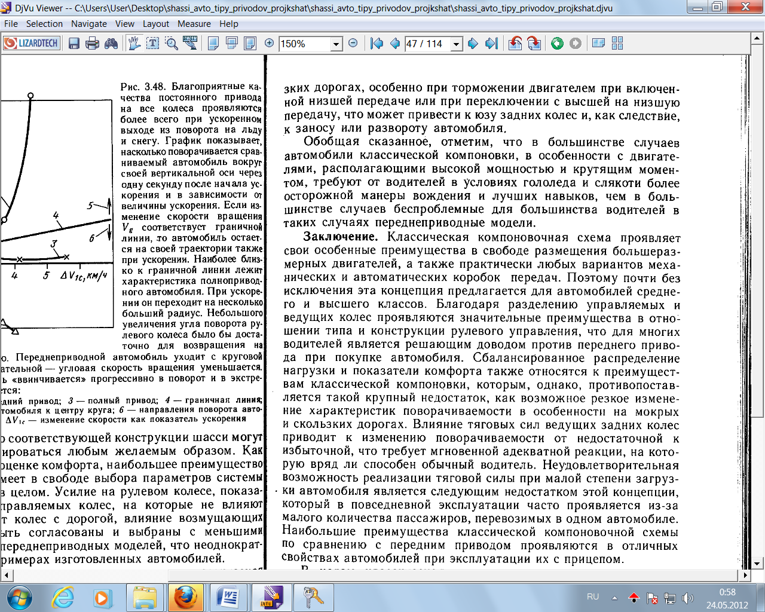Toggle the navigation pane layout icon
Screen dimensions: 765x612
coord(599,43)
